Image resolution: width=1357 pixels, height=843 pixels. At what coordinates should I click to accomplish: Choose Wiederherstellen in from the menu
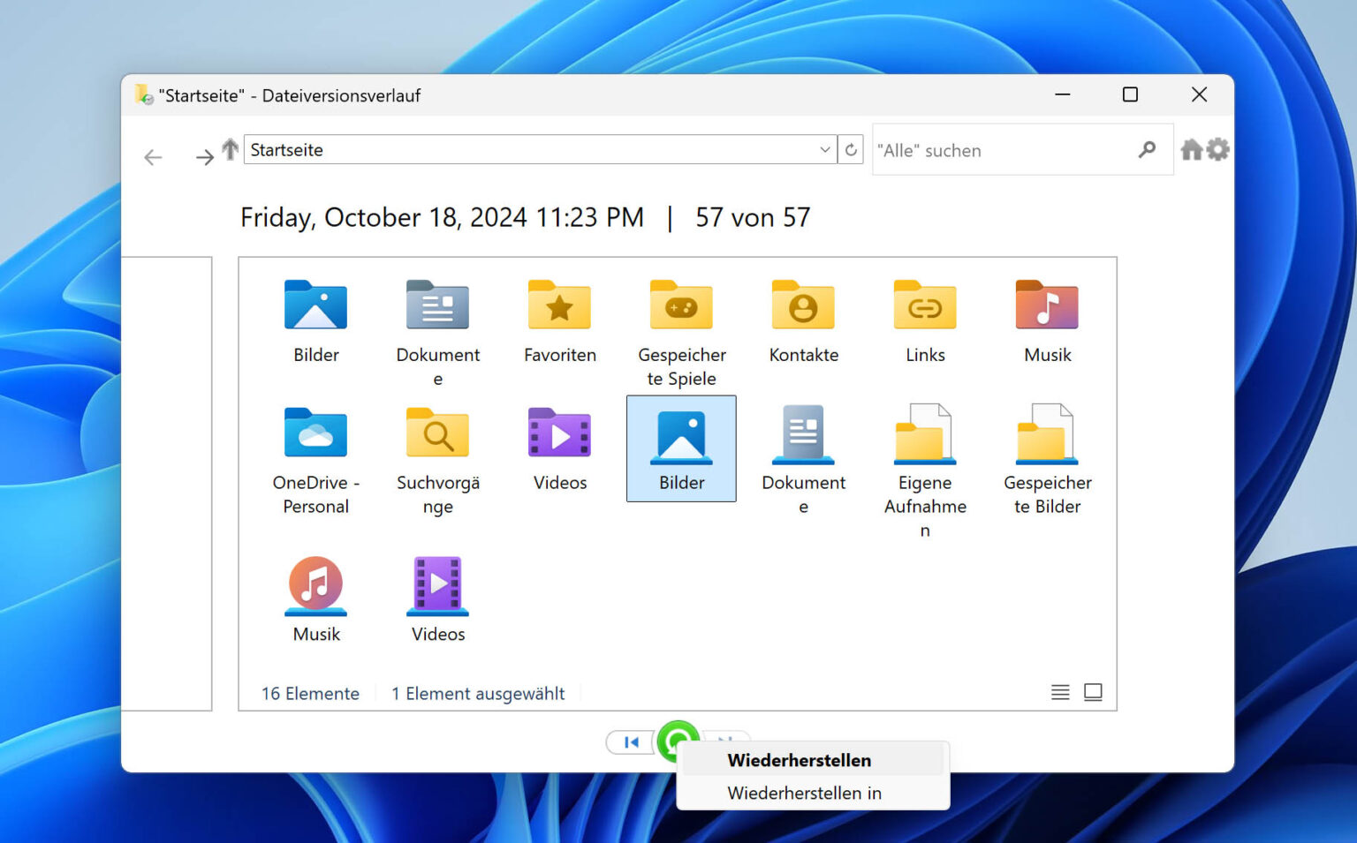tap(804, 793)
